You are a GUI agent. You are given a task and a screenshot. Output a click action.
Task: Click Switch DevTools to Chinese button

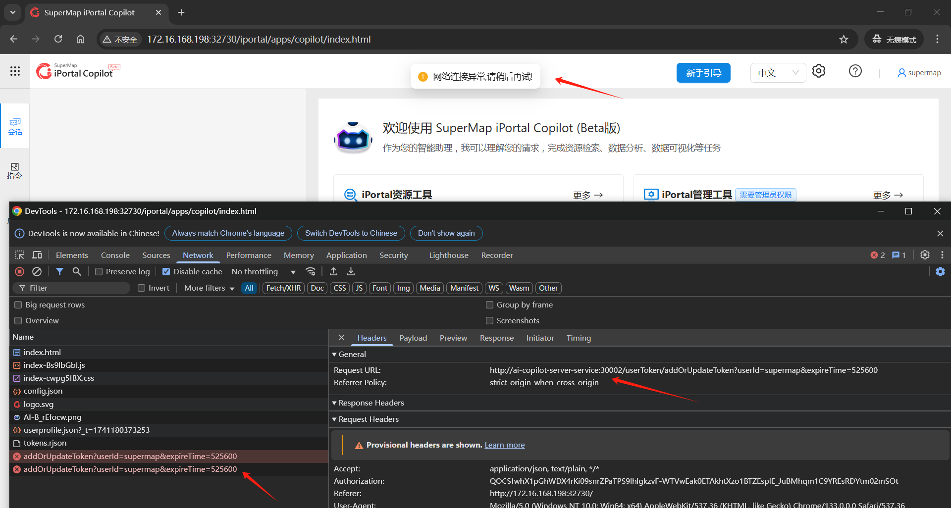pos(351,233)
